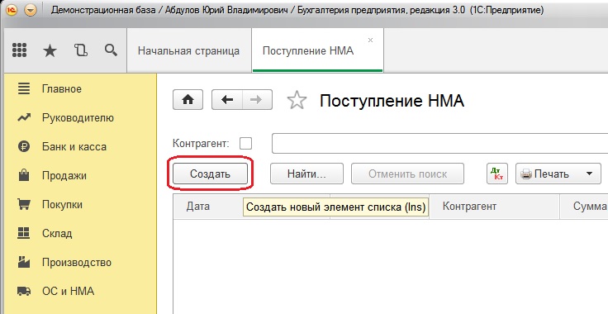608x314 pixels.
Task: Sort by the Дата column header
Action: click(x=197, y=207)
